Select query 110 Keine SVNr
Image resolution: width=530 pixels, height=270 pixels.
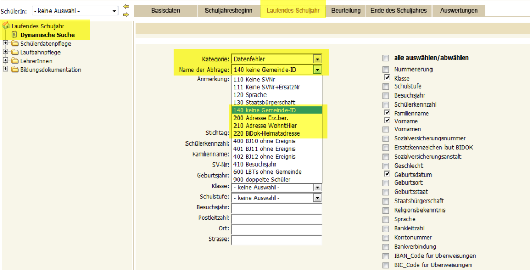(277, 80)
